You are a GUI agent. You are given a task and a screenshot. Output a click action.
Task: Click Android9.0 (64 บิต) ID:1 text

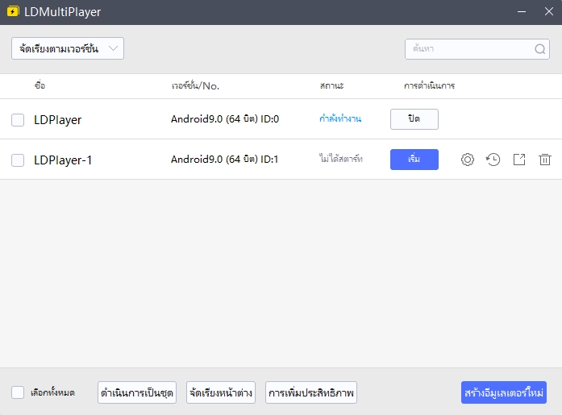pyautogui.click(x=224, y=159)
